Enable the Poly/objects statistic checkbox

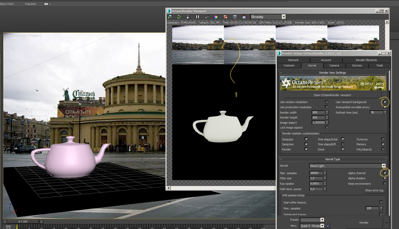(383, 149)
